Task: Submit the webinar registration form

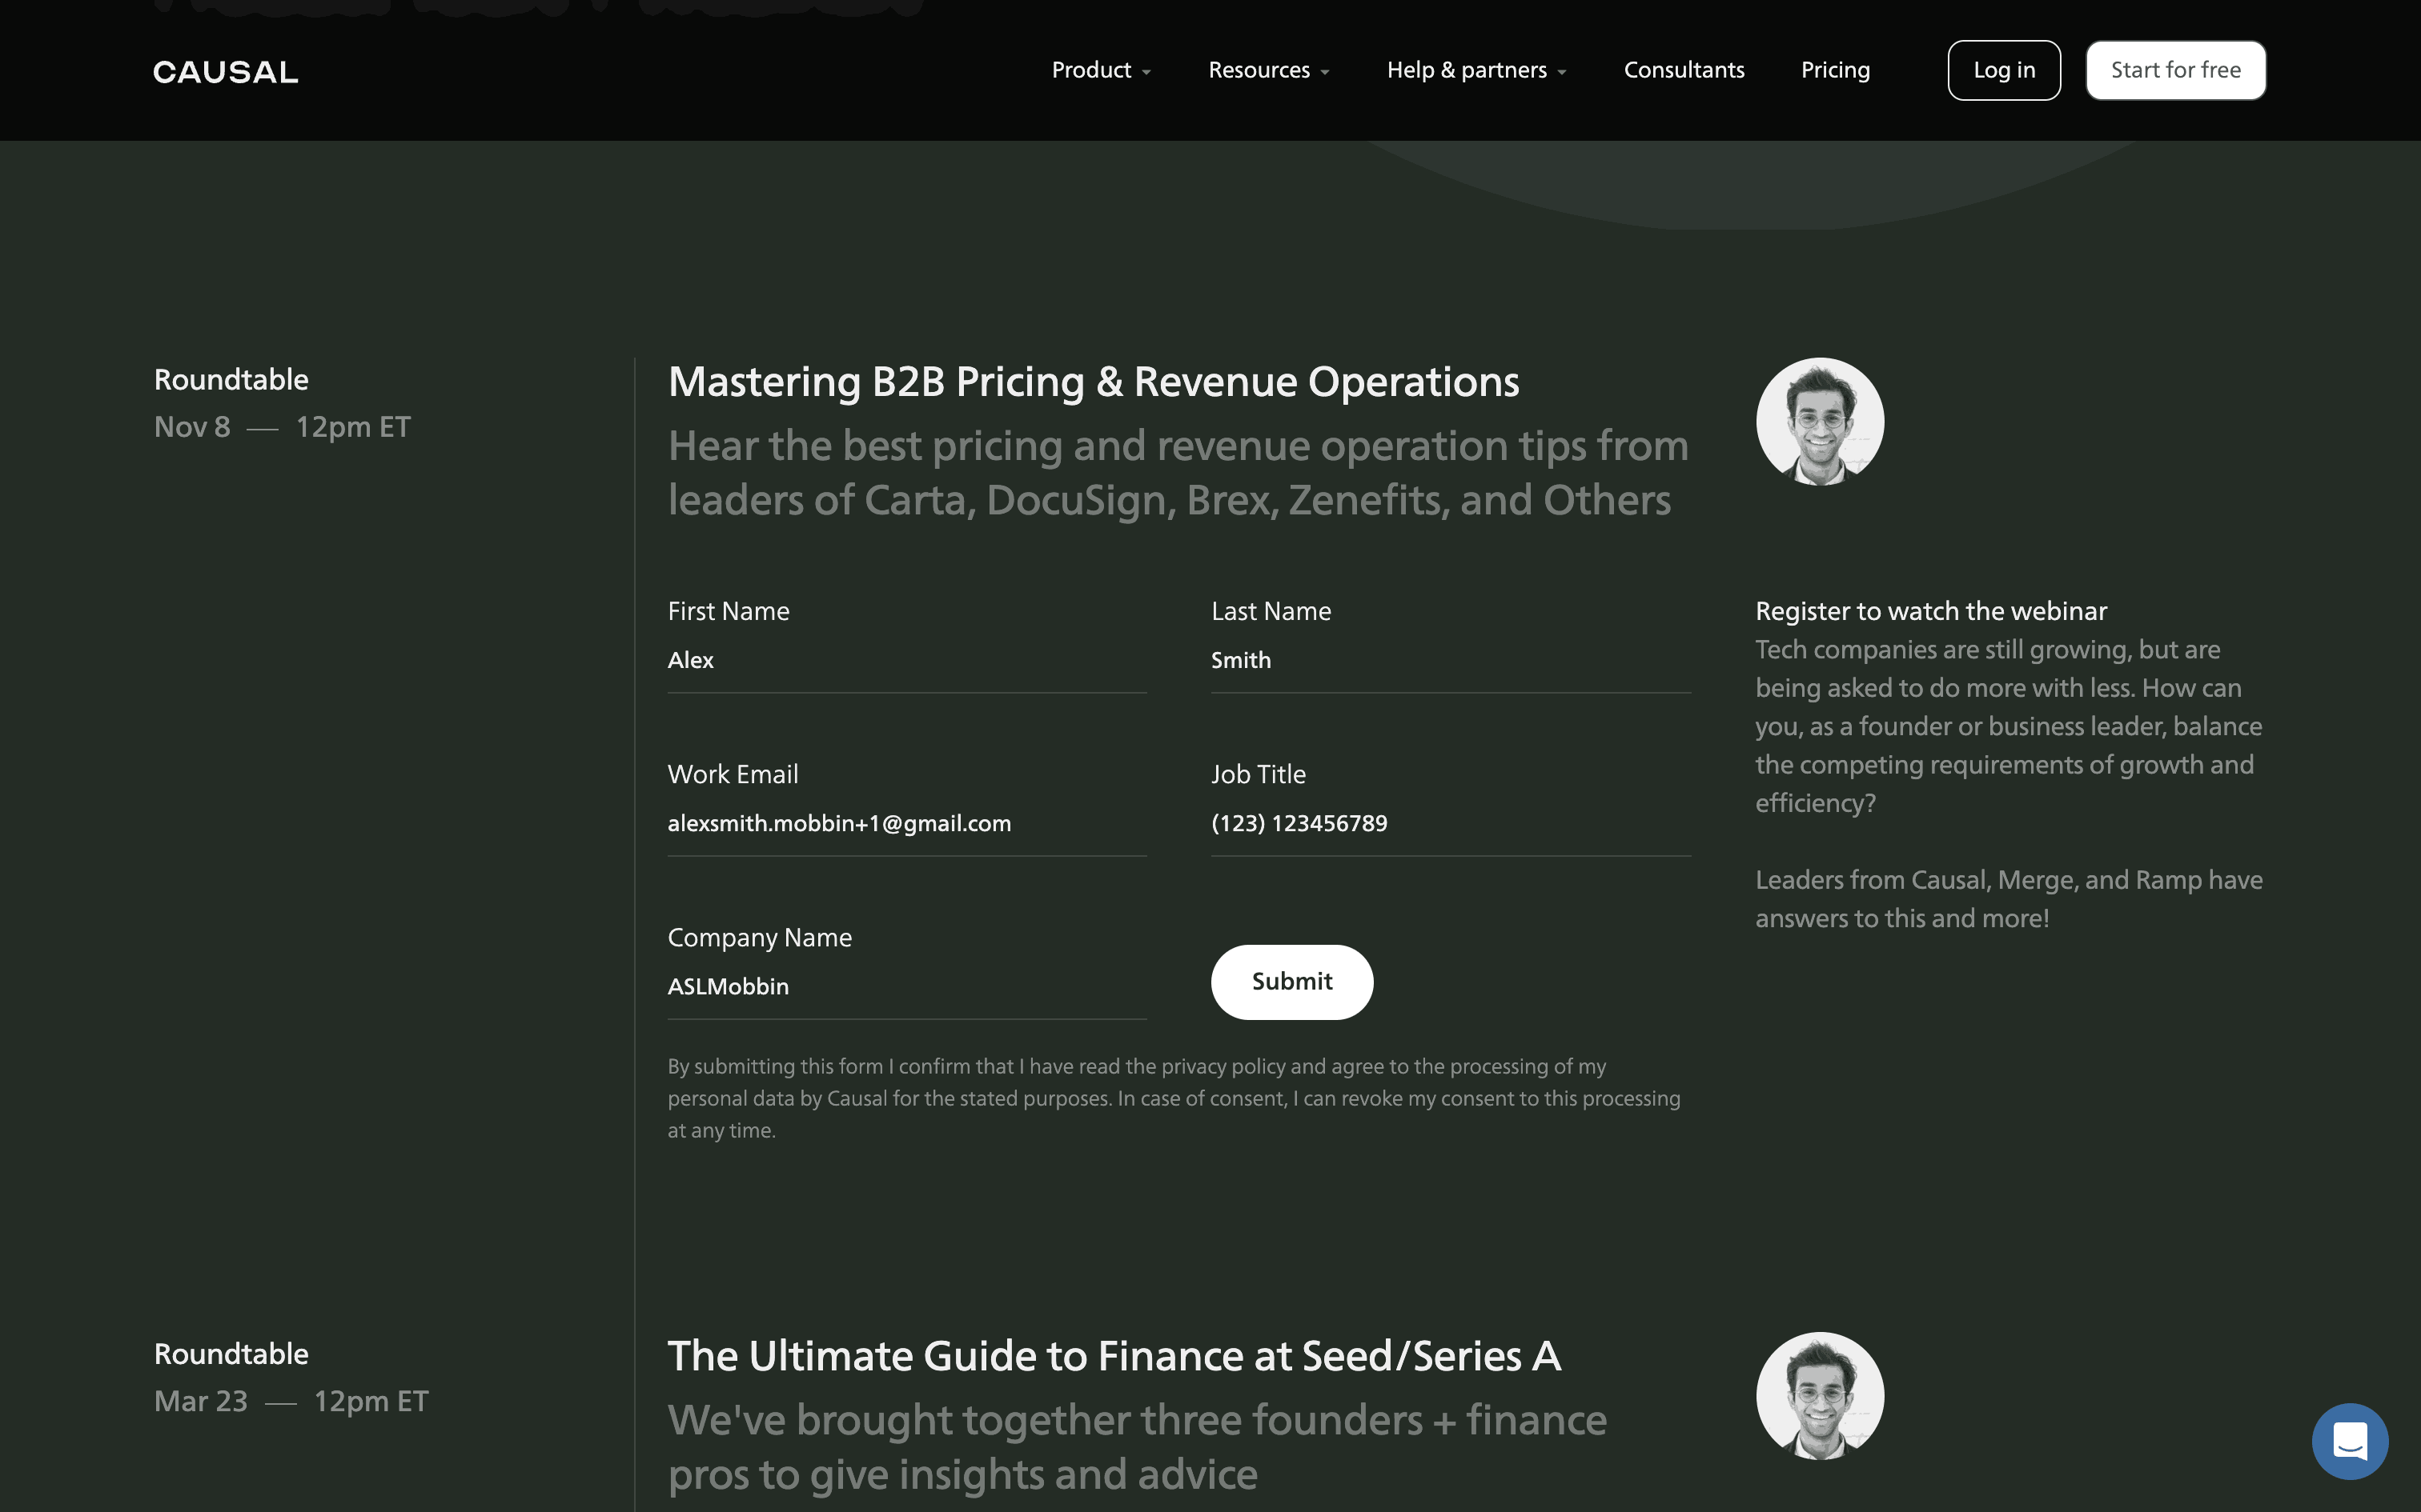Action: click(x=1291, y=981)
